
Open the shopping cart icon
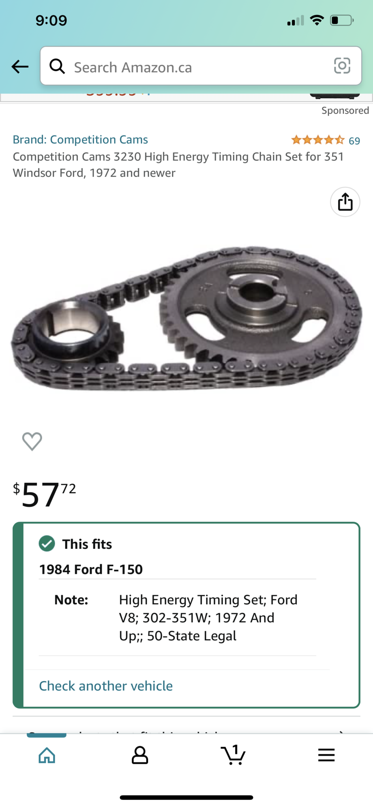pos(233,755)
